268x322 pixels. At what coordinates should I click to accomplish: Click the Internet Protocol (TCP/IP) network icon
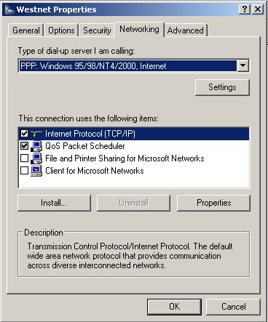point(36,134)
